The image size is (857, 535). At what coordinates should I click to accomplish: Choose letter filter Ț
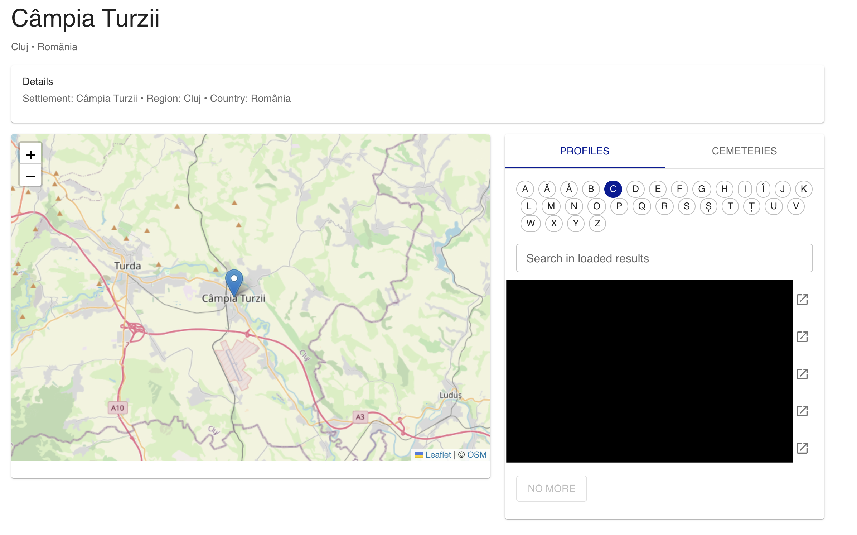pos(751,206)
